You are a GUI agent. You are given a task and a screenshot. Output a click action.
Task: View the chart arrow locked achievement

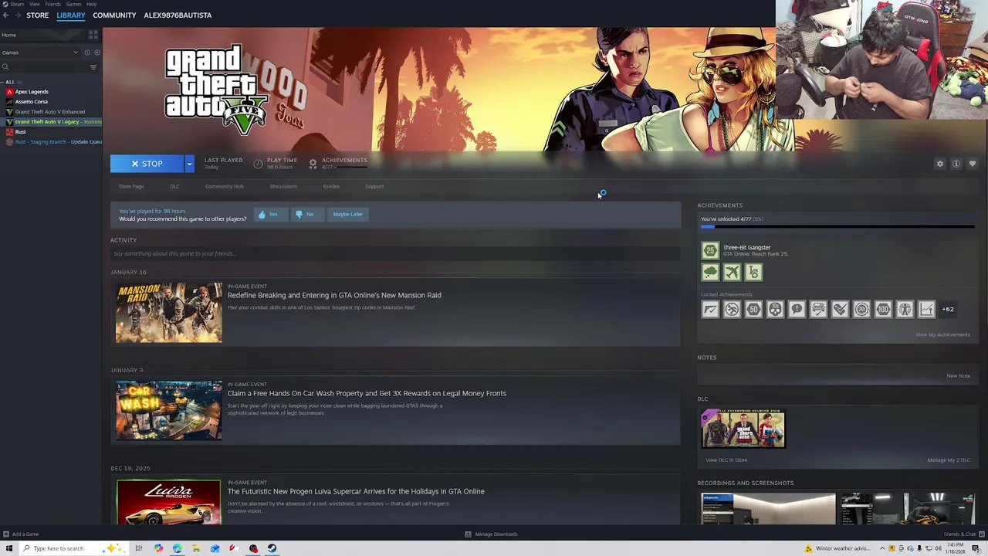[x=926, y=310]
